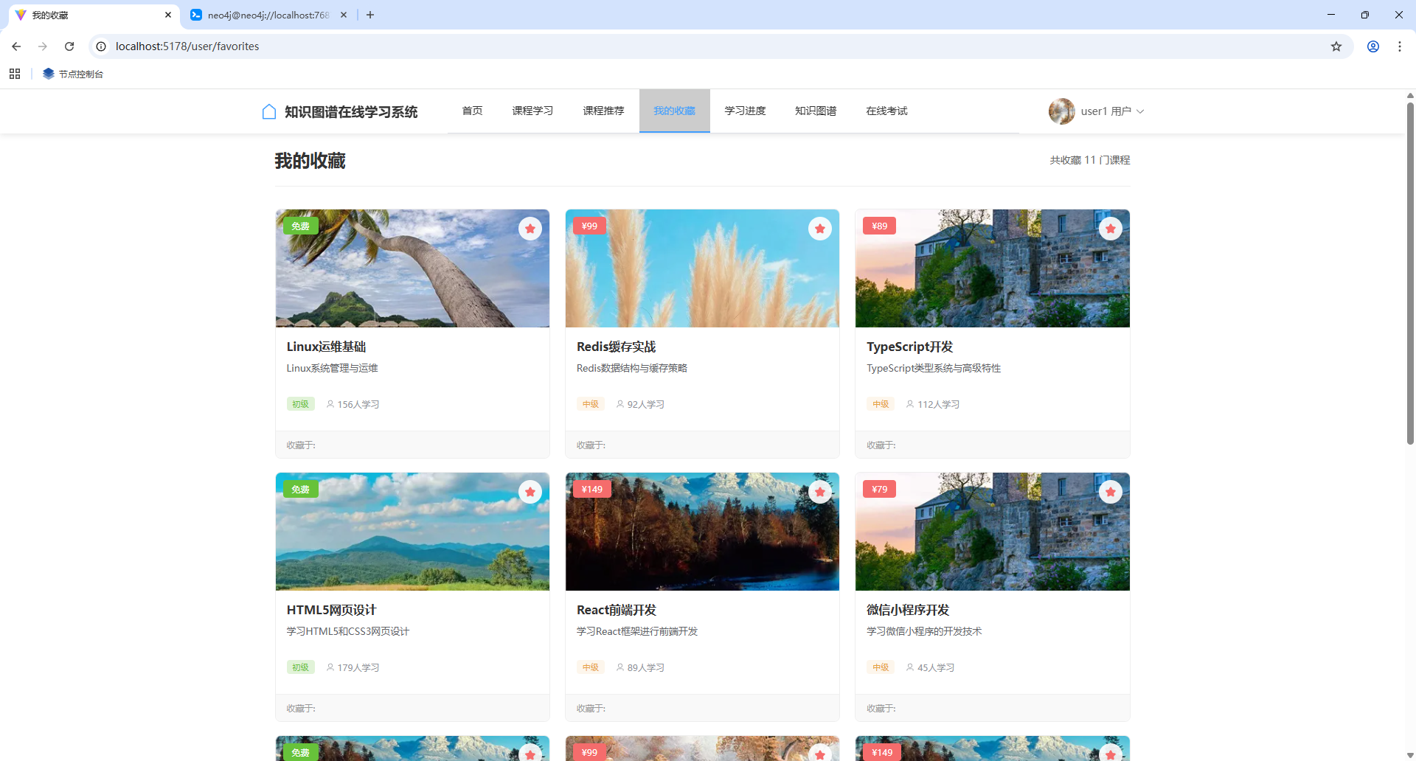Open a new browser tab
This screenshot has height=761, width=1416.
(370, 15)
